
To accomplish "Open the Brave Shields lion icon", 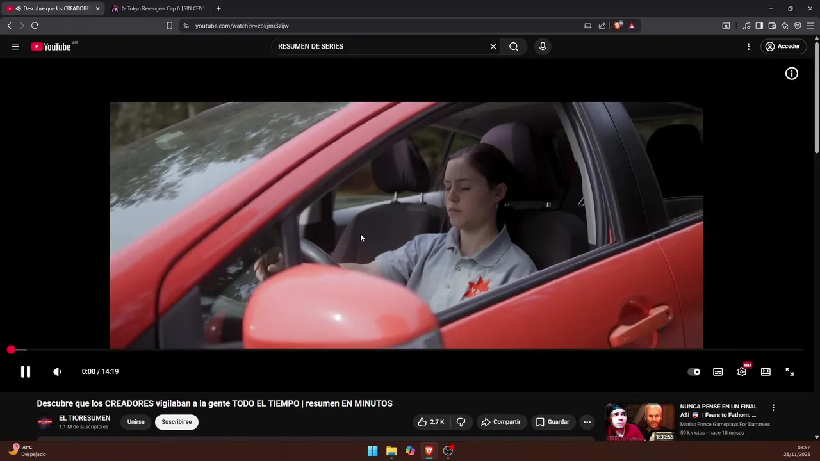I will [x=618, y=26].
